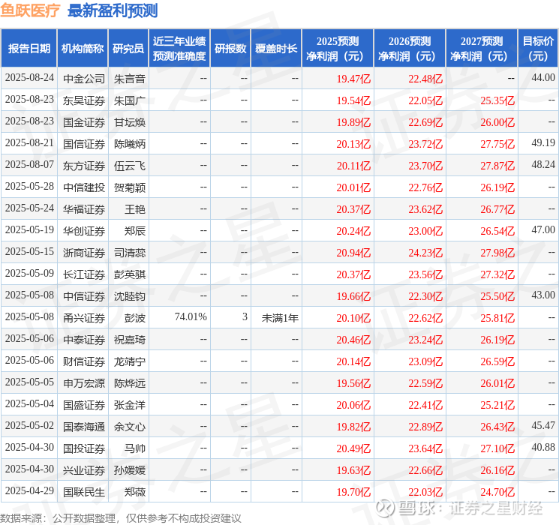
Task: Select the 兴业证券 institution cell
Action: 84,470
